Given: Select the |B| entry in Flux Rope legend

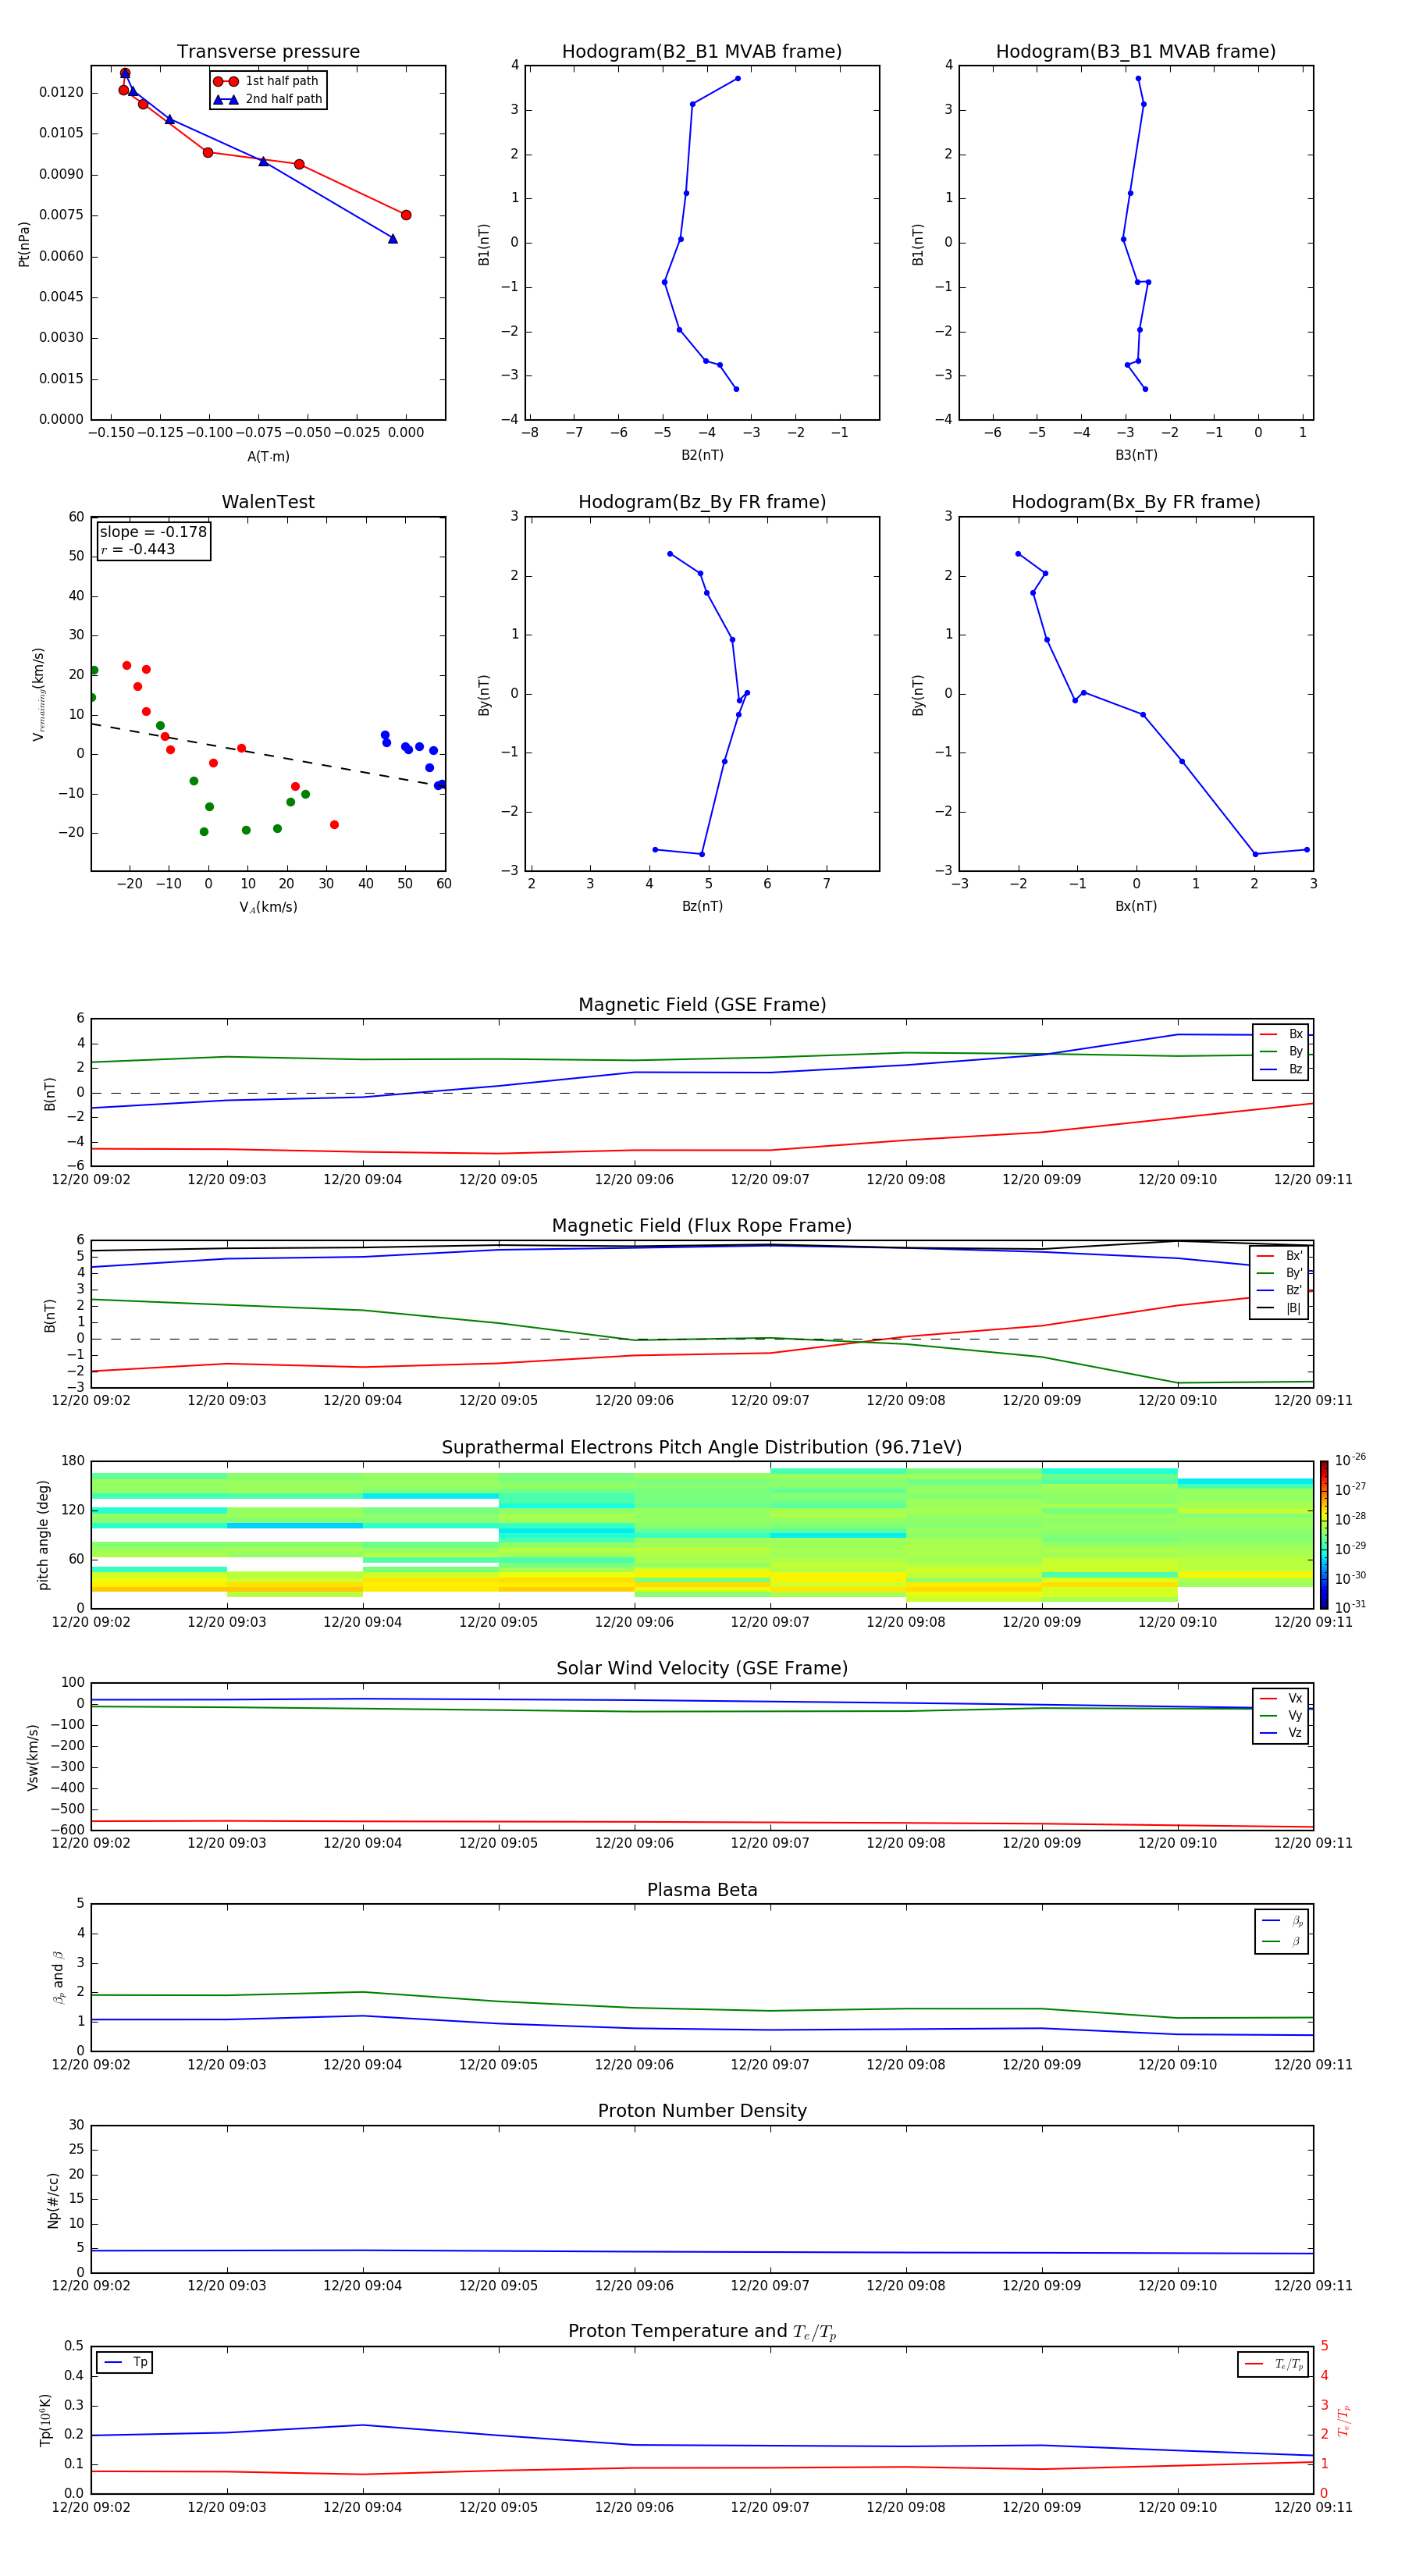Looking at the screenshot, I should tap(1279, 1308).
